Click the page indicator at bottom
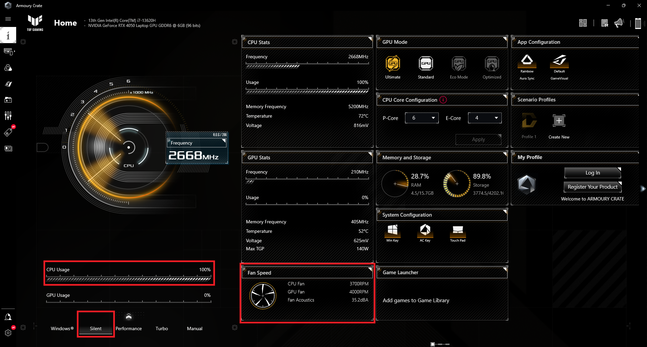The height and width of the screenshot is (347, 647). [440, 344]
